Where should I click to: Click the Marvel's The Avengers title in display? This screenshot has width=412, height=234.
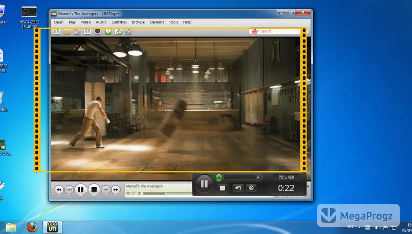(144, 186)
